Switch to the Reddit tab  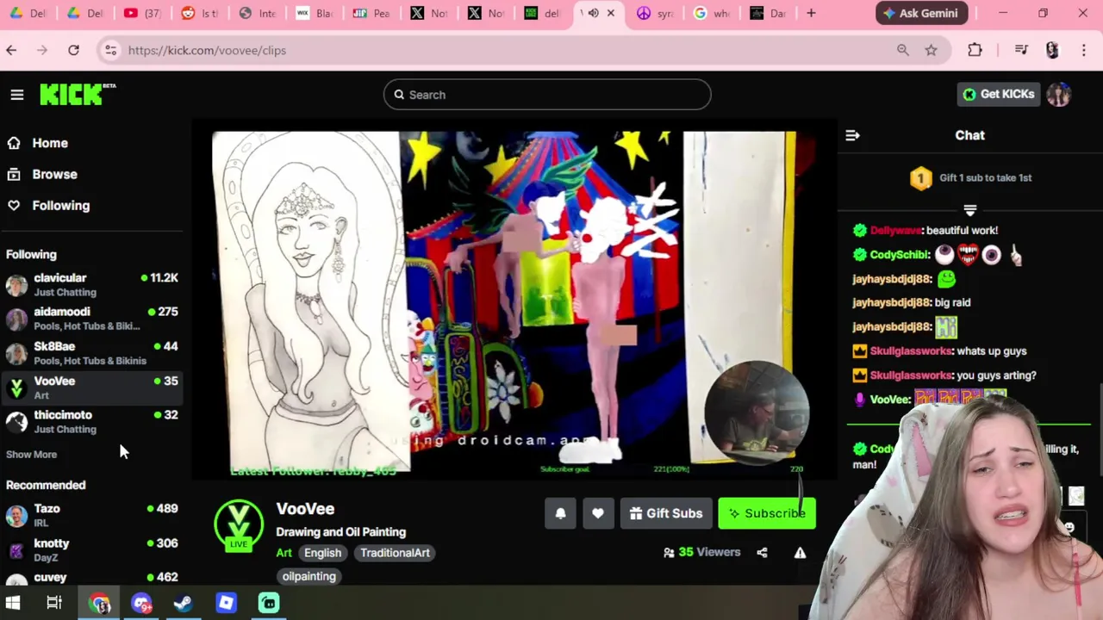199,13
